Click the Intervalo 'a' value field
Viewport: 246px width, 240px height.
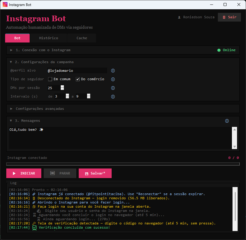pos(81,96)
